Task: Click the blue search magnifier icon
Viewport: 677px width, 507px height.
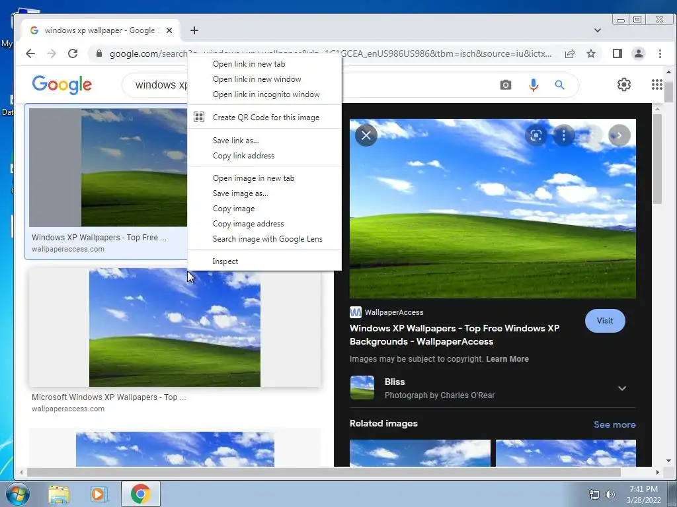Action: (559, 85)
